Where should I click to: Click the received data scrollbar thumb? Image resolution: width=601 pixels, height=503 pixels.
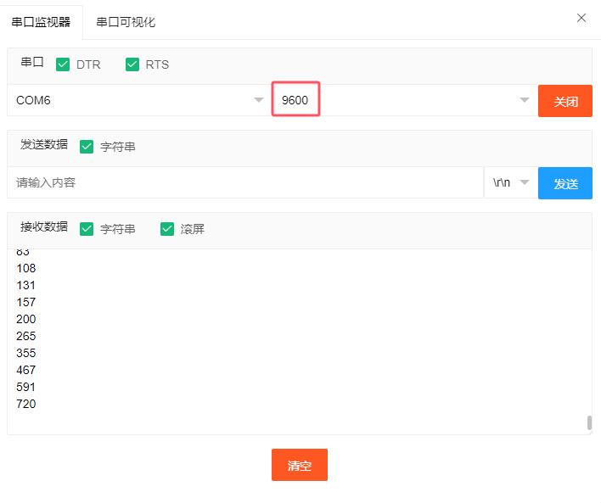(589, 423)
